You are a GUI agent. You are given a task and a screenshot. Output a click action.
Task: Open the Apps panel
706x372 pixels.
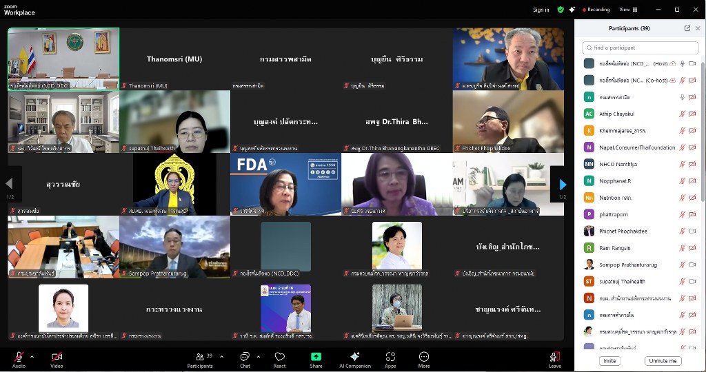point(390,360)
